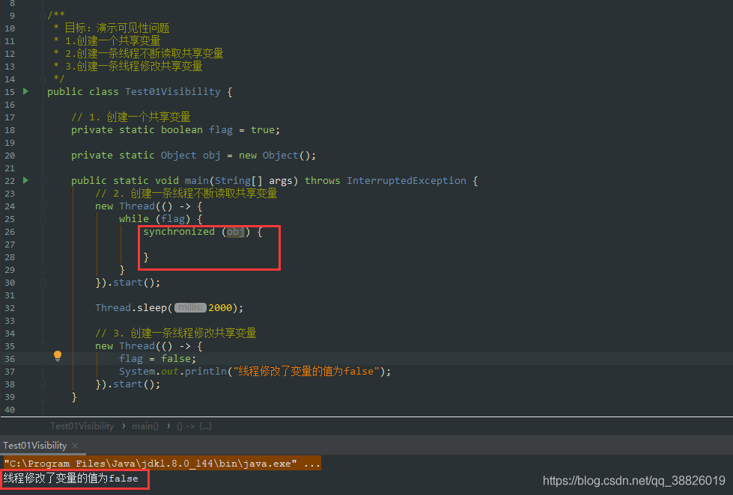Click the .start() call on line 30

pos(131,283)
